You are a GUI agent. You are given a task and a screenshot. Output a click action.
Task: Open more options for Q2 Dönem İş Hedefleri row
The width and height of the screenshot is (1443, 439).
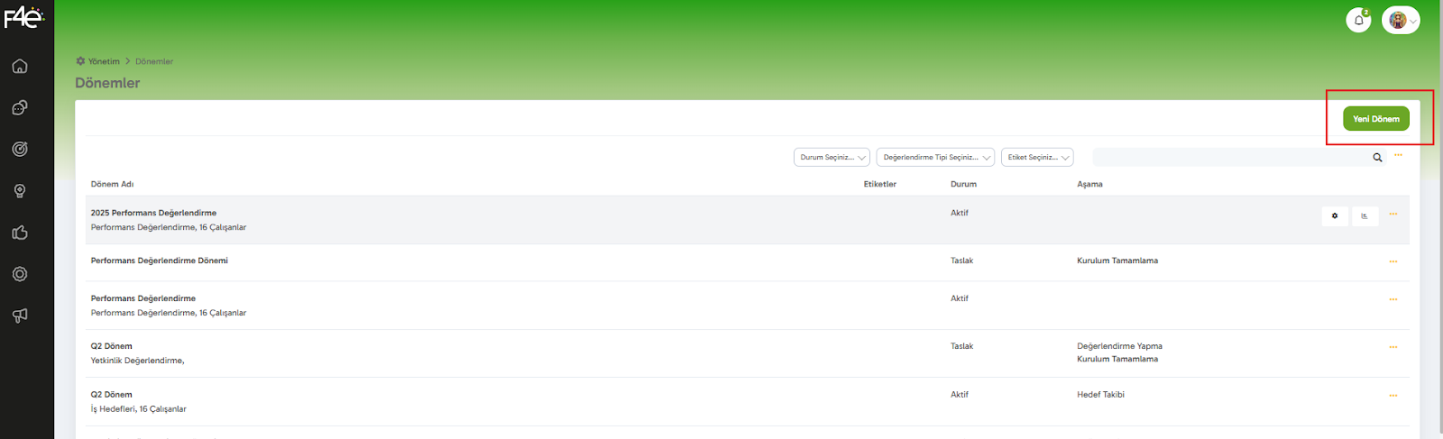1393,396
